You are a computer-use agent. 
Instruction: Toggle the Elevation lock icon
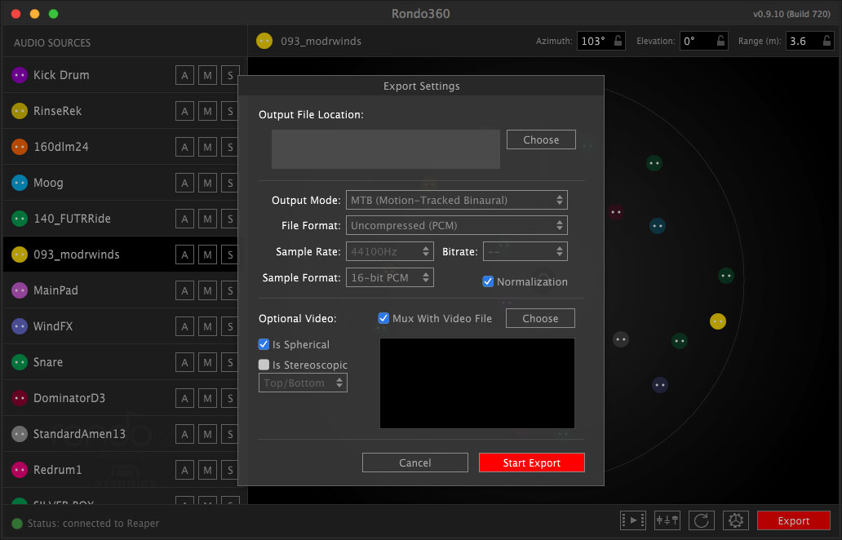(721, 41)
